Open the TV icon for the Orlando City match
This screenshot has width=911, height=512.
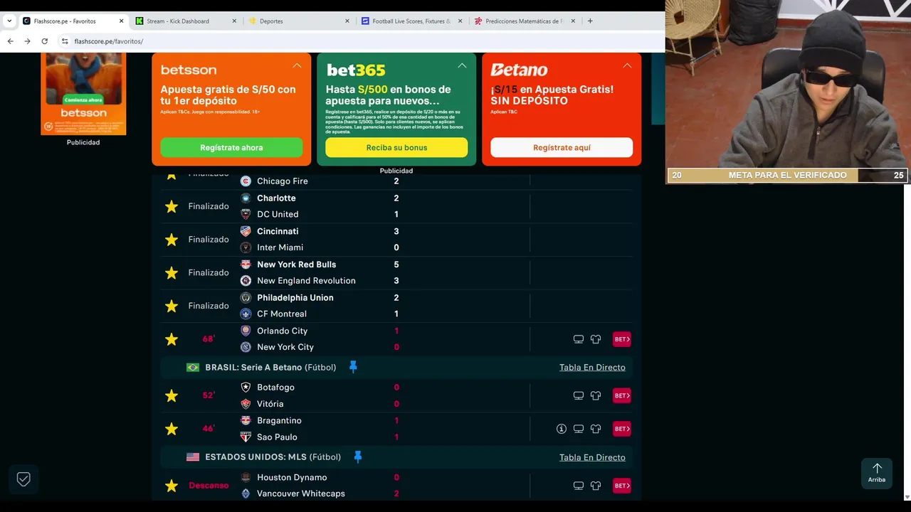[579, 339]
